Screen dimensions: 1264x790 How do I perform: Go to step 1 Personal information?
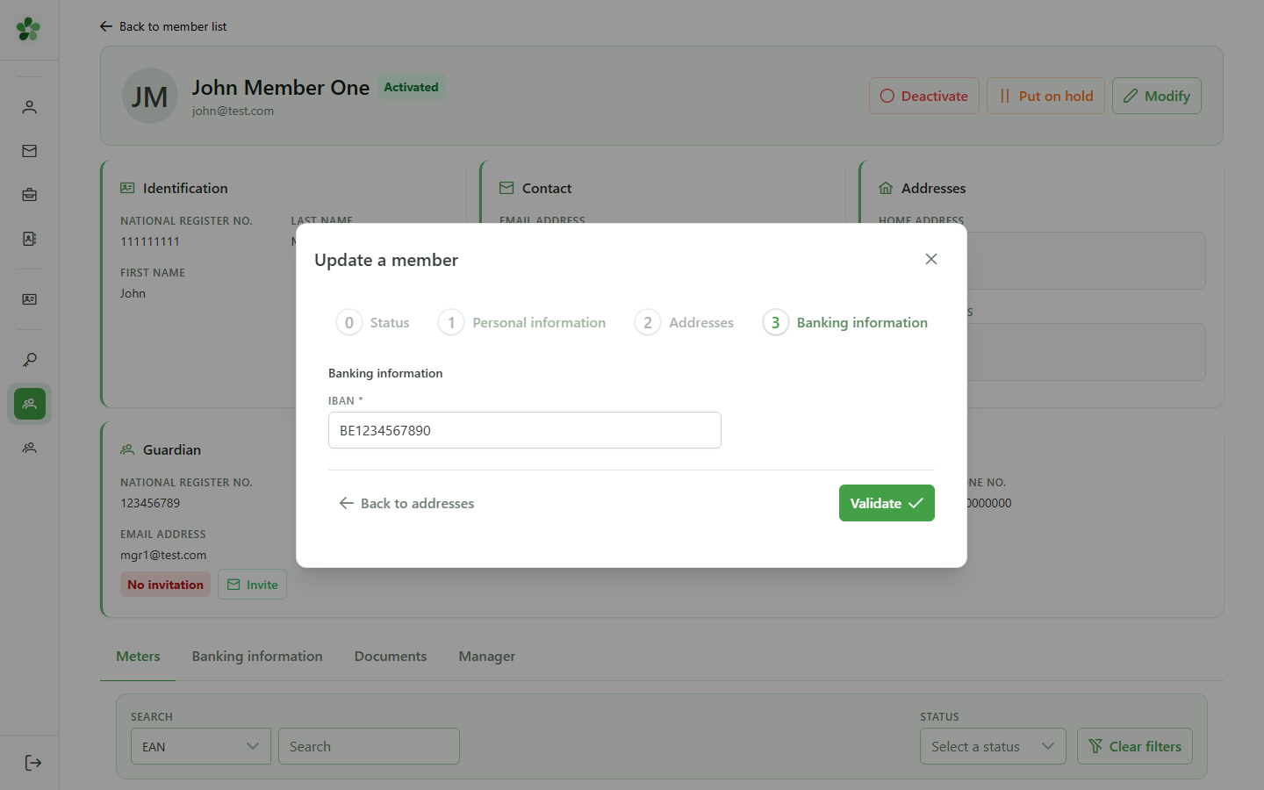pyautogui.click(x=522, y=322)
